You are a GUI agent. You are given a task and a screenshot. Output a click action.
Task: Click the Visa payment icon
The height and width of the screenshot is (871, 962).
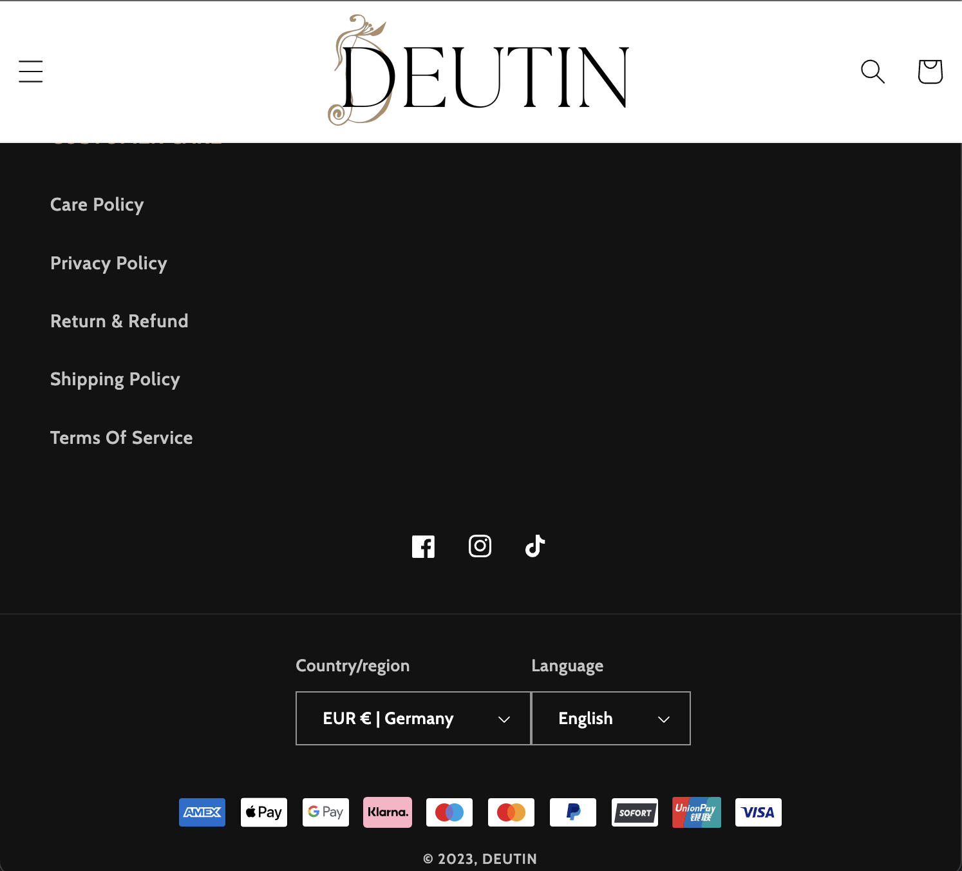tap(758, 812)
